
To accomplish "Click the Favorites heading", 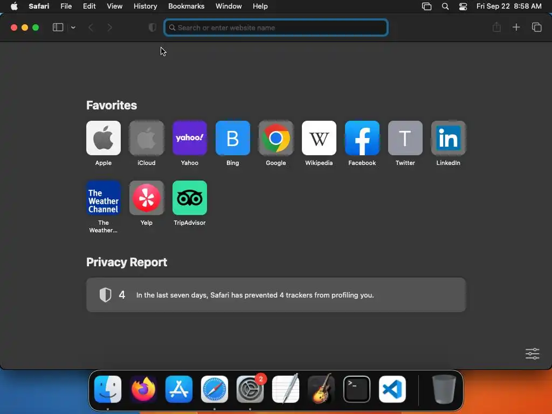I will [112, 105].
